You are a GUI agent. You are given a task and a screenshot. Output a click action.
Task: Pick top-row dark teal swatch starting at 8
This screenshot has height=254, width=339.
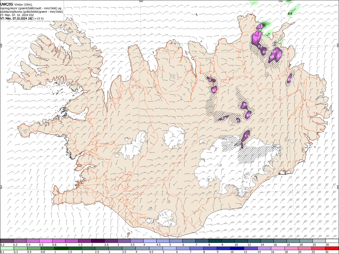215,241
